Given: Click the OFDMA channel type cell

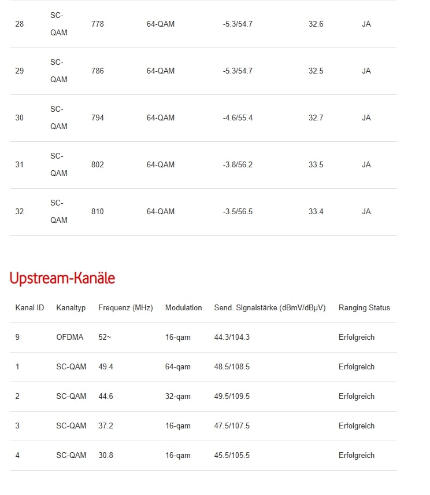Looking at the screenshot, I should coord(71,338).
